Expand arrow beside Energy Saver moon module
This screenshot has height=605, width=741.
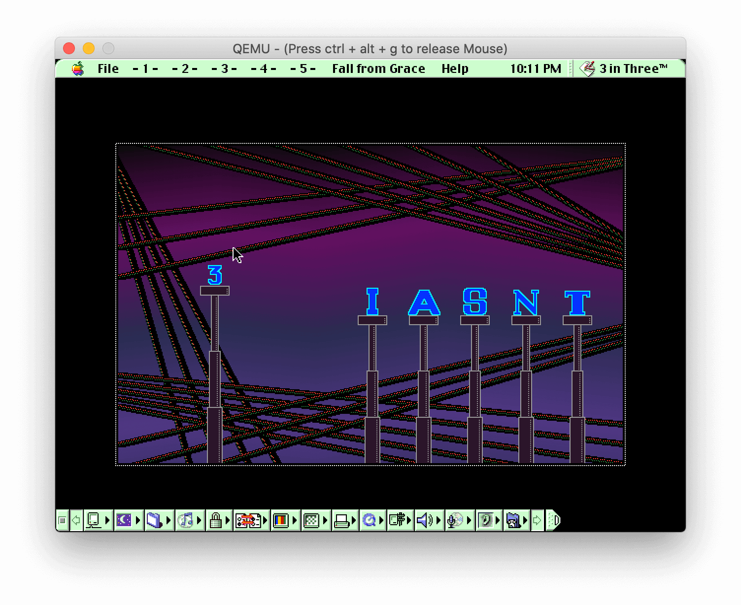(x=138, y=520)
